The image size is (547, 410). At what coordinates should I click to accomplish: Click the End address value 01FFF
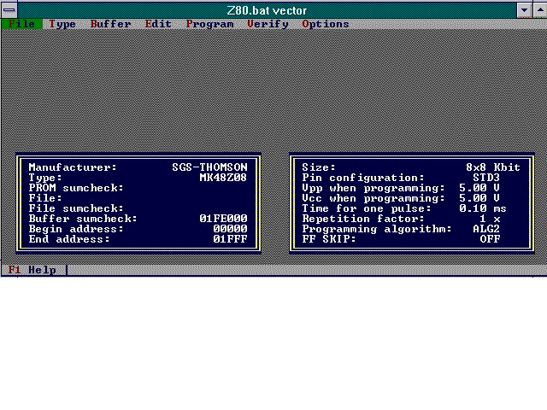tap(230, 239)
